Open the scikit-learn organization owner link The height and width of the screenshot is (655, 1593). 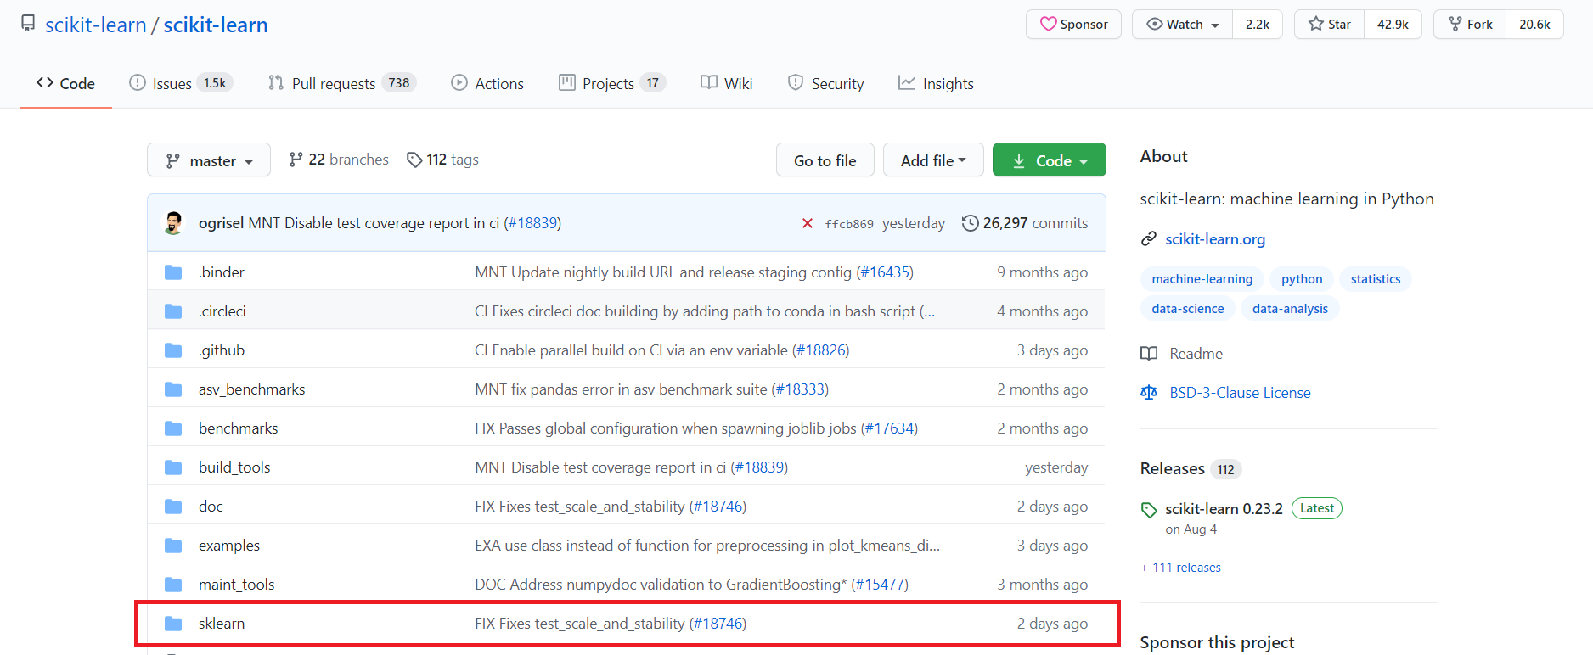coord(96,25)
